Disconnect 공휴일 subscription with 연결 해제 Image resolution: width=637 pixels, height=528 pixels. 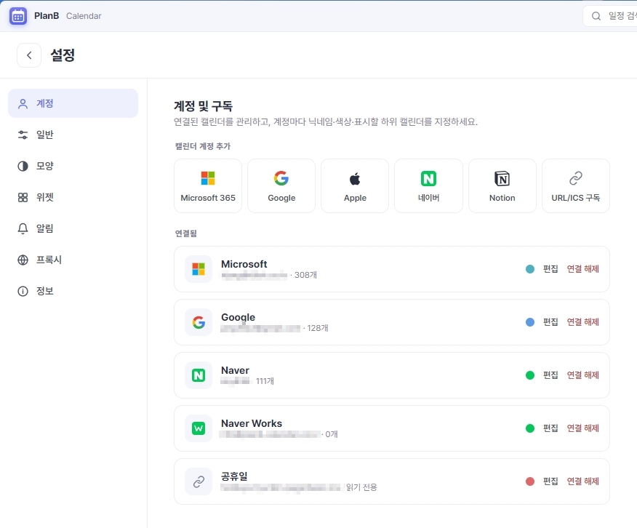click(x=583, y=481)
